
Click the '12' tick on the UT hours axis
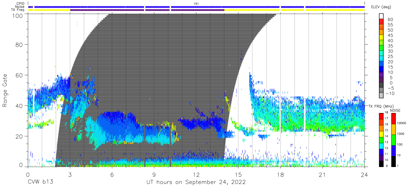(196, 175)
